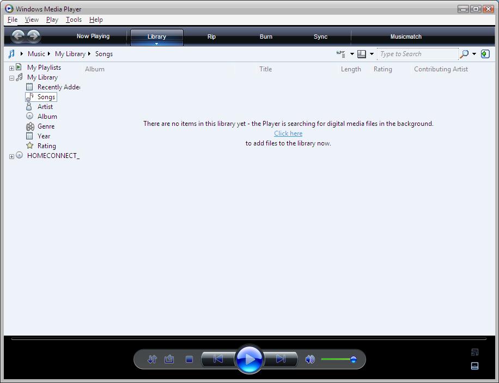The height and width of the screenshot is (383, 499).
Task: Click the 'Click here' link
Action: click(288, 133)
